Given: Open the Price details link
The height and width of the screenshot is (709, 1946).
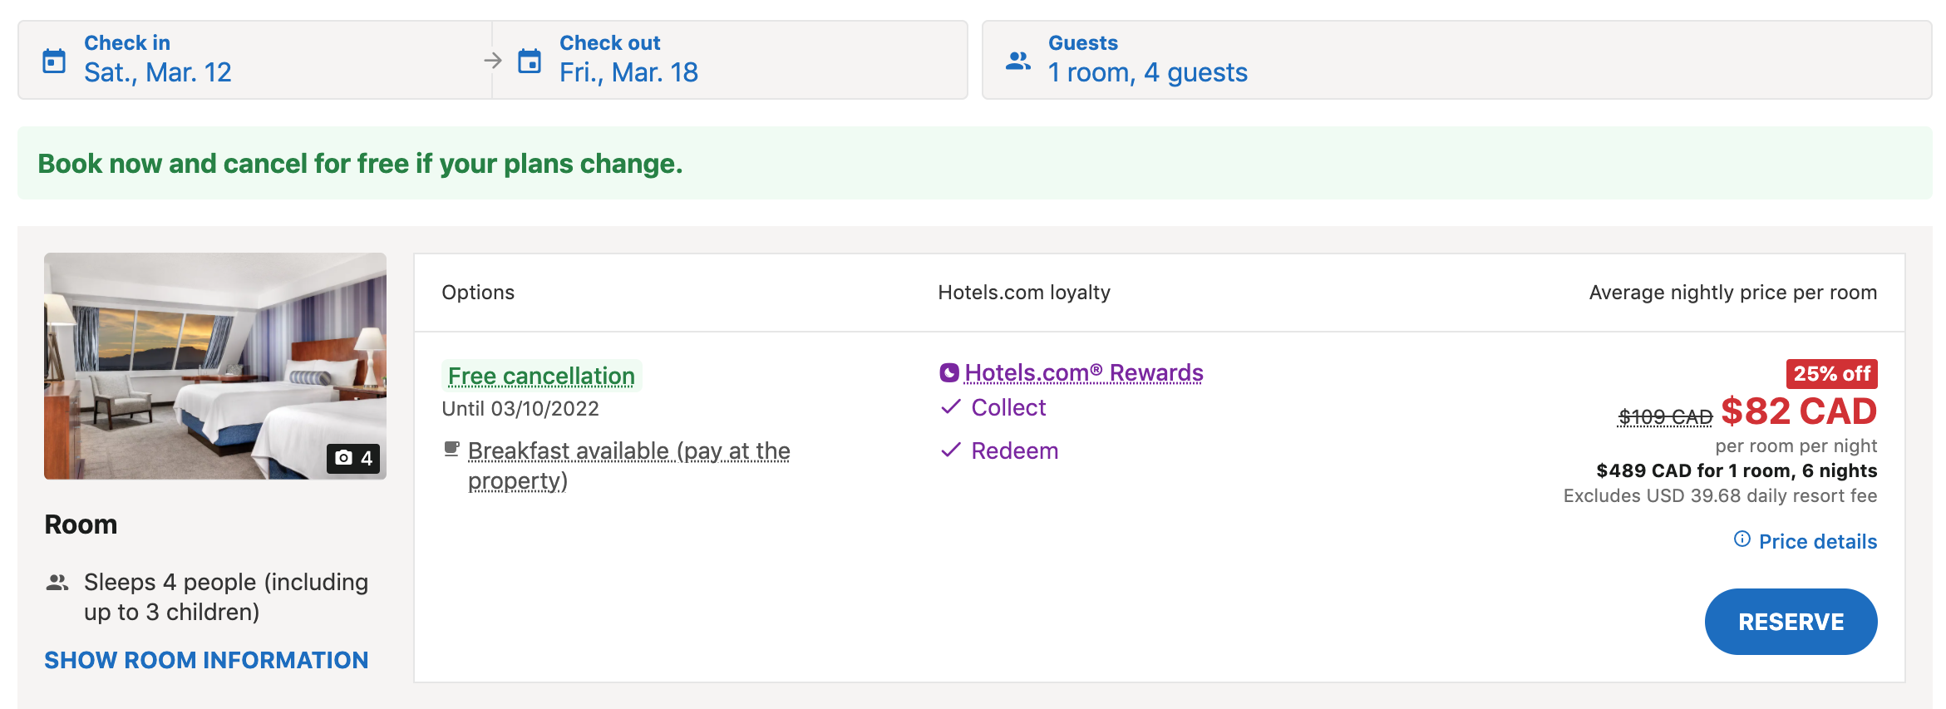Looking at the screenshot, I should point(1818,542).
